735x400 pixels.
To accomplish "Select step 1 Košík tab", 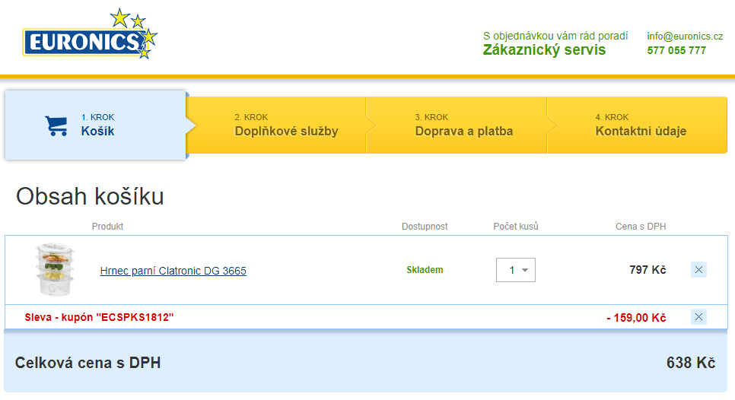I will (x=96, y=125).
